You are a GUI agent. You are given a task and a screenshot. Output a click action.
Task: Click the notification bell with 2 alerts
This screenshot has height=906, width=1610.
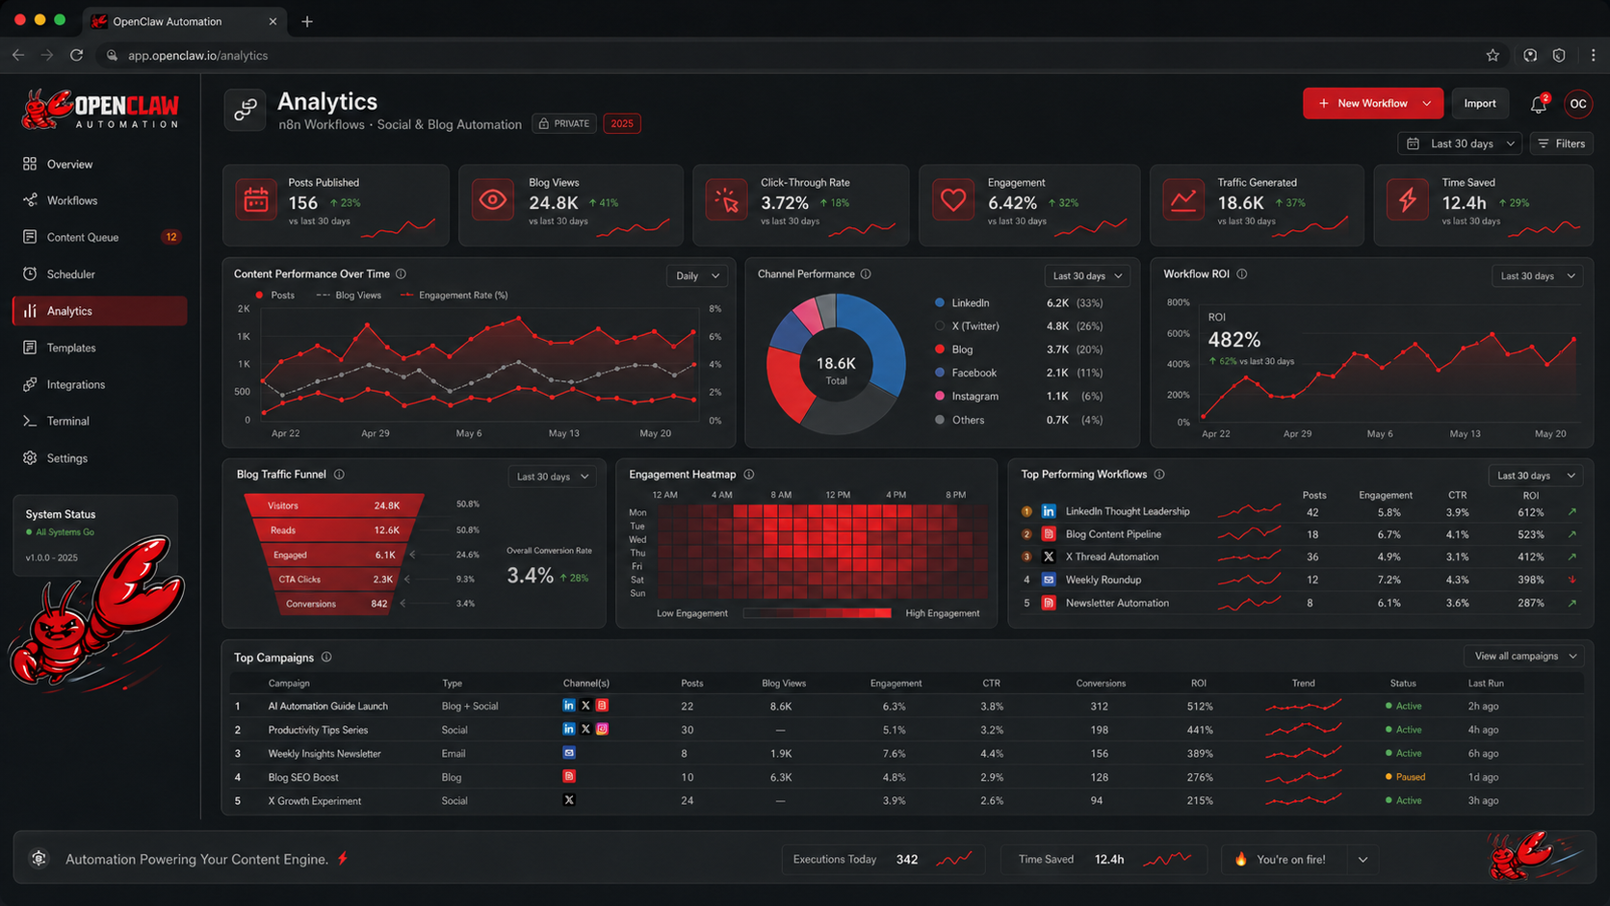click(x=1538, y=105)
